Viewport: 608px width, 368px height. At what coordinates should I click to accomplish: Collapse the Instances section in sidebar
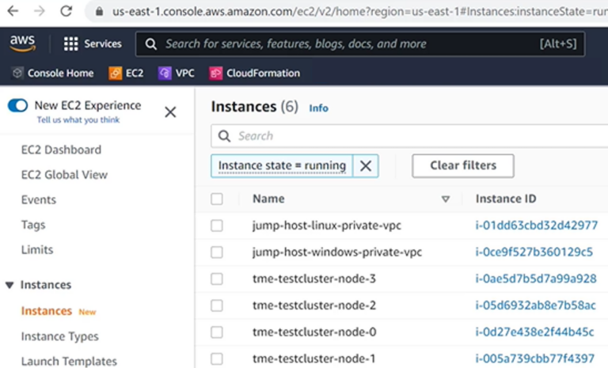pyautogui.click(x=9, y=285)
